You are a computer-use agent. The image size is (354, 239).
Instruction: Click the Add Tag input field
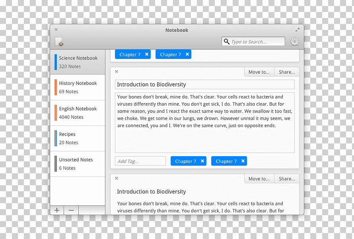click(x=140, y=161)
